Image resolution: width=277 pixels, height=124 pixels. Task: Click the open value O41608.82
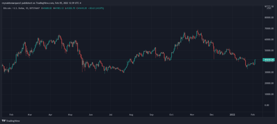tap(46, 8)
